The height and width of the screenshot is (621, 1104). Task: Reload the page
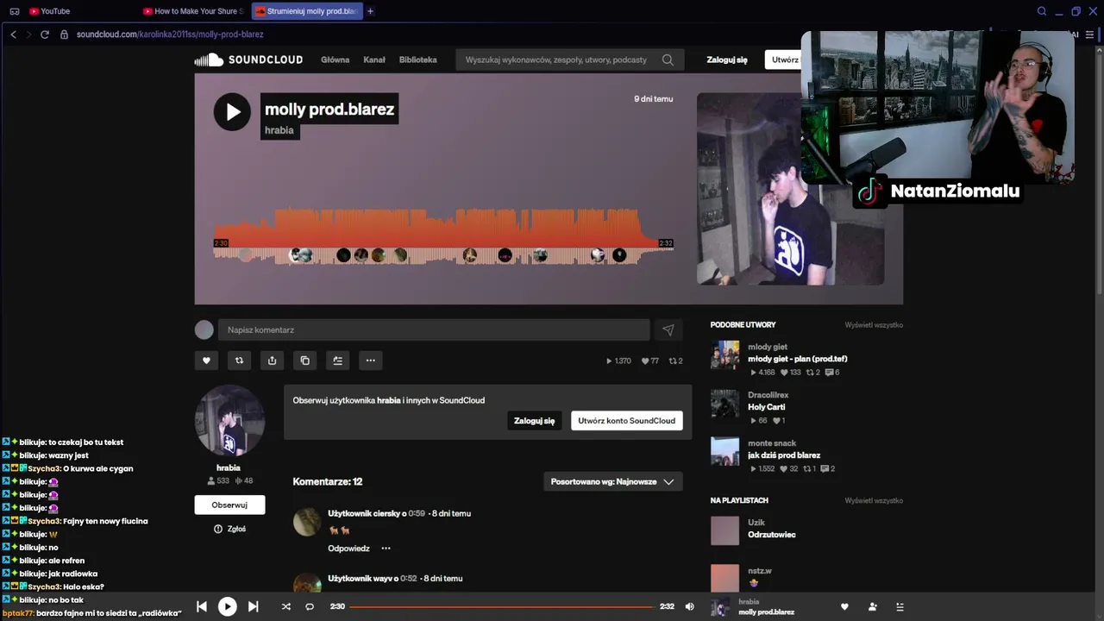pos(44,34)
